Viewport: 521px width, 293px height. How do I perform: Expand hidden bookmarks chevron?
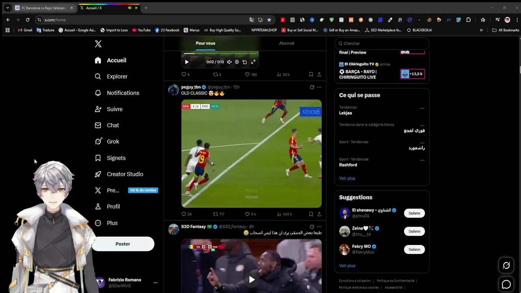(481, 30)
